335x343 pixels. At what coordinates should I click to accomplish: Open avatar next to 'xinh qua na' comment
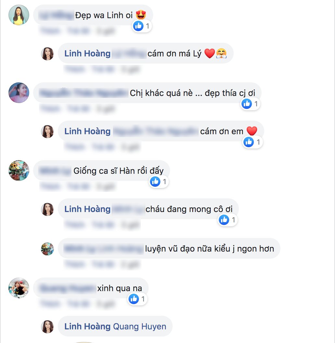click(x=19, y=288)
